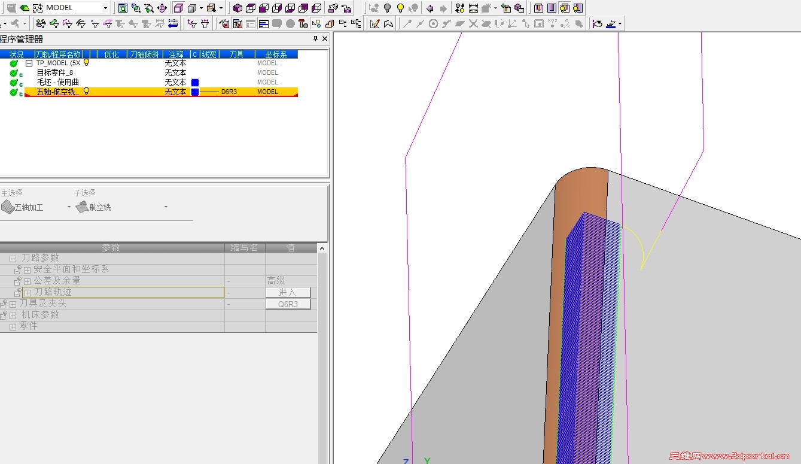Viewport: 801px width, 464px height.
Task: Select the wireframe cube render icon
Action: tap(178, 8)
